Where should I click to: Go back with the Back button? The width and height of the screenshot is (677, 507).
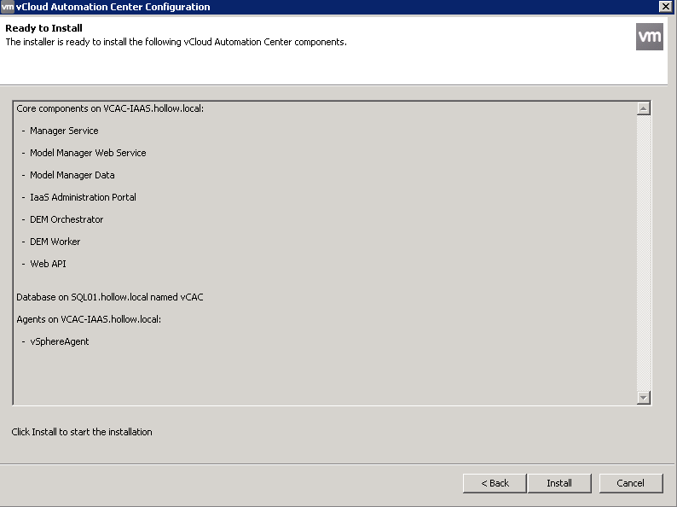click(x=495, y=483)
